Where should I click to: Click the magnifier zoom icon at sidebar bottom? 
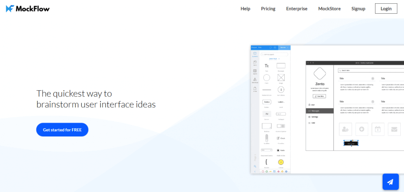point(255,166)
